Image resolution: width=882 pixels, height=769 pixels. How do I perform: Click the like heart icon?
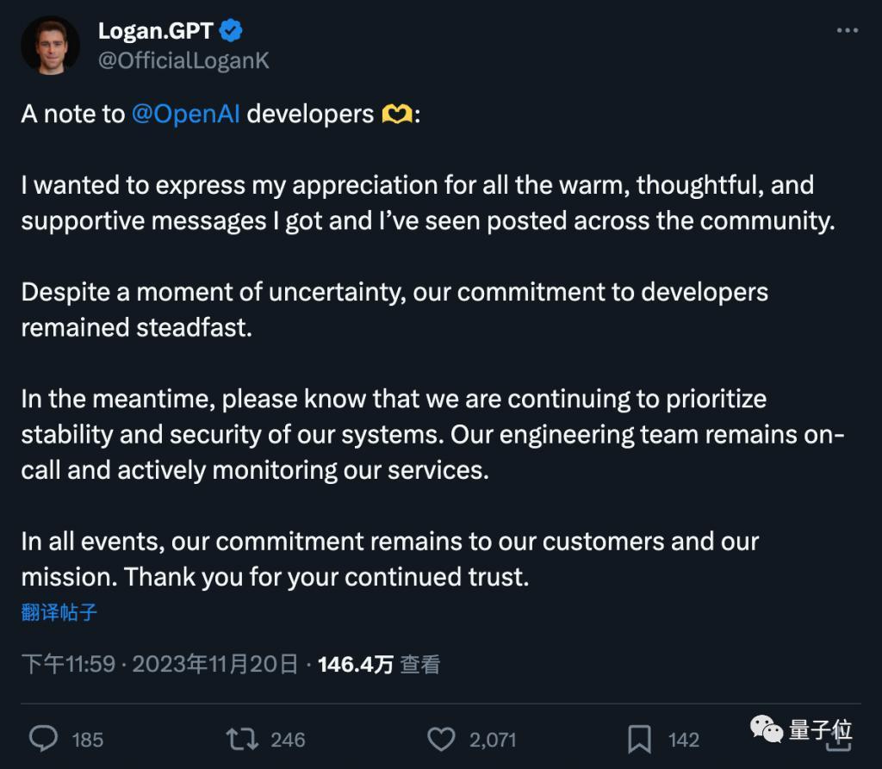click(442, 739)
